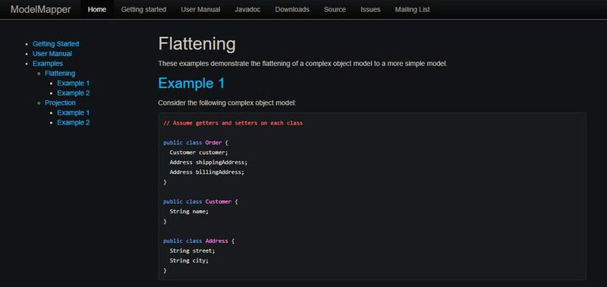The width and height of the screenshot is (607, 287).
Task: Click the blue Example 1 heading
Action: click(191, 84)
